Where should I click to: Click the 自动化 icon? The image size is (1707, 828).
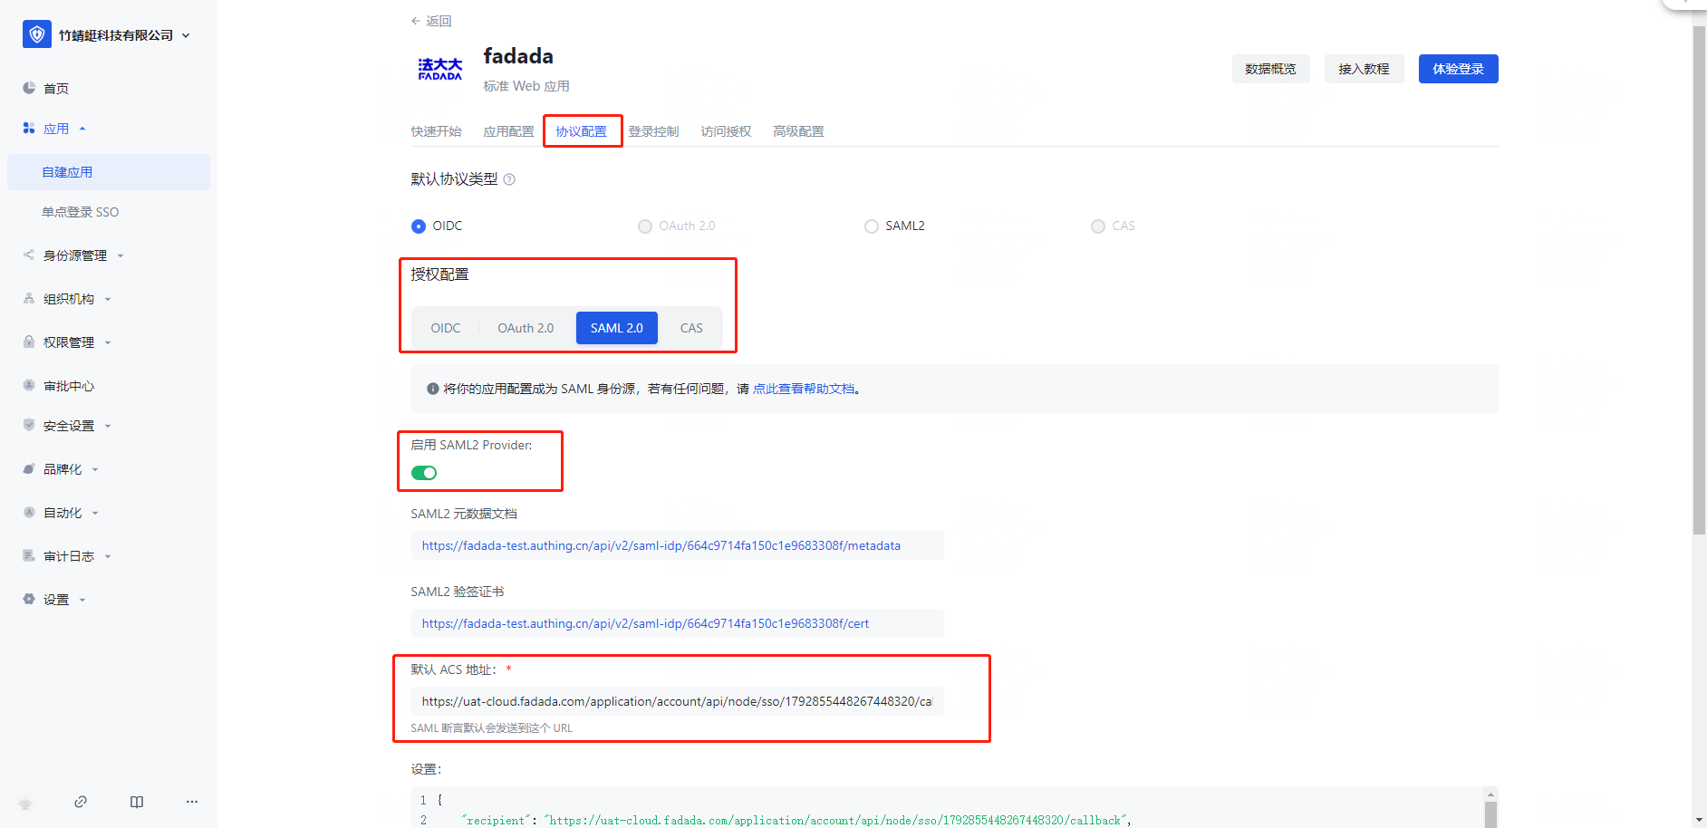[29, 513]
